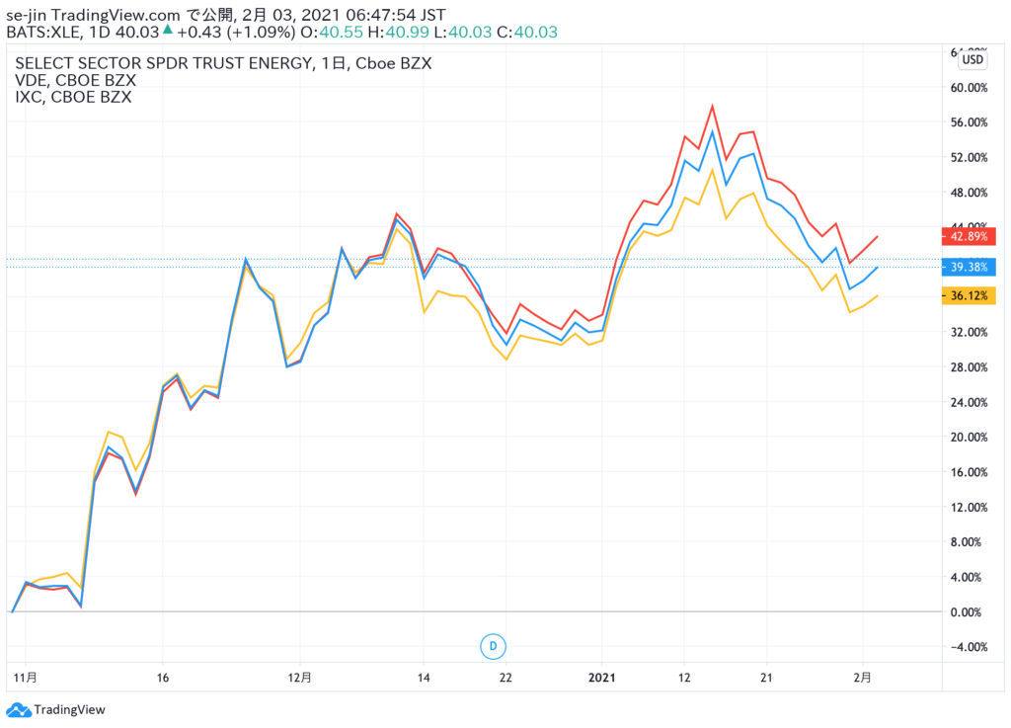
Task: Click the 12.00% axis label
Action: point(969,507)
